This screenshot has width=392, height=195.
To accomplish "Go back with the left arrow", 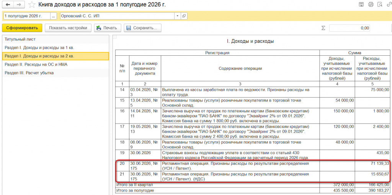I will 8,5.
